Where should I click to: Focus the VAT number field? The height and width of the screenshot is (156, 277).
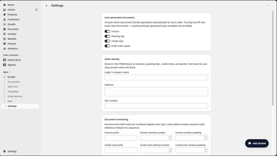[x=156, y=106]
